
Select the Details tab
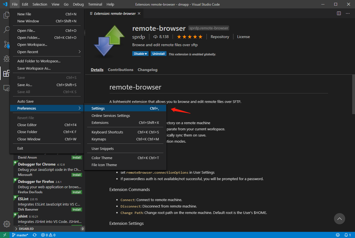[x=97, y=70]
